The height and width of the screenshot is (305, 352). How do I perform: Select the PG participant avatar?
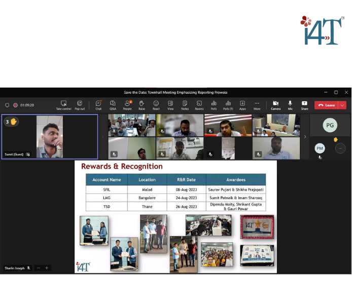click(330, 125)
